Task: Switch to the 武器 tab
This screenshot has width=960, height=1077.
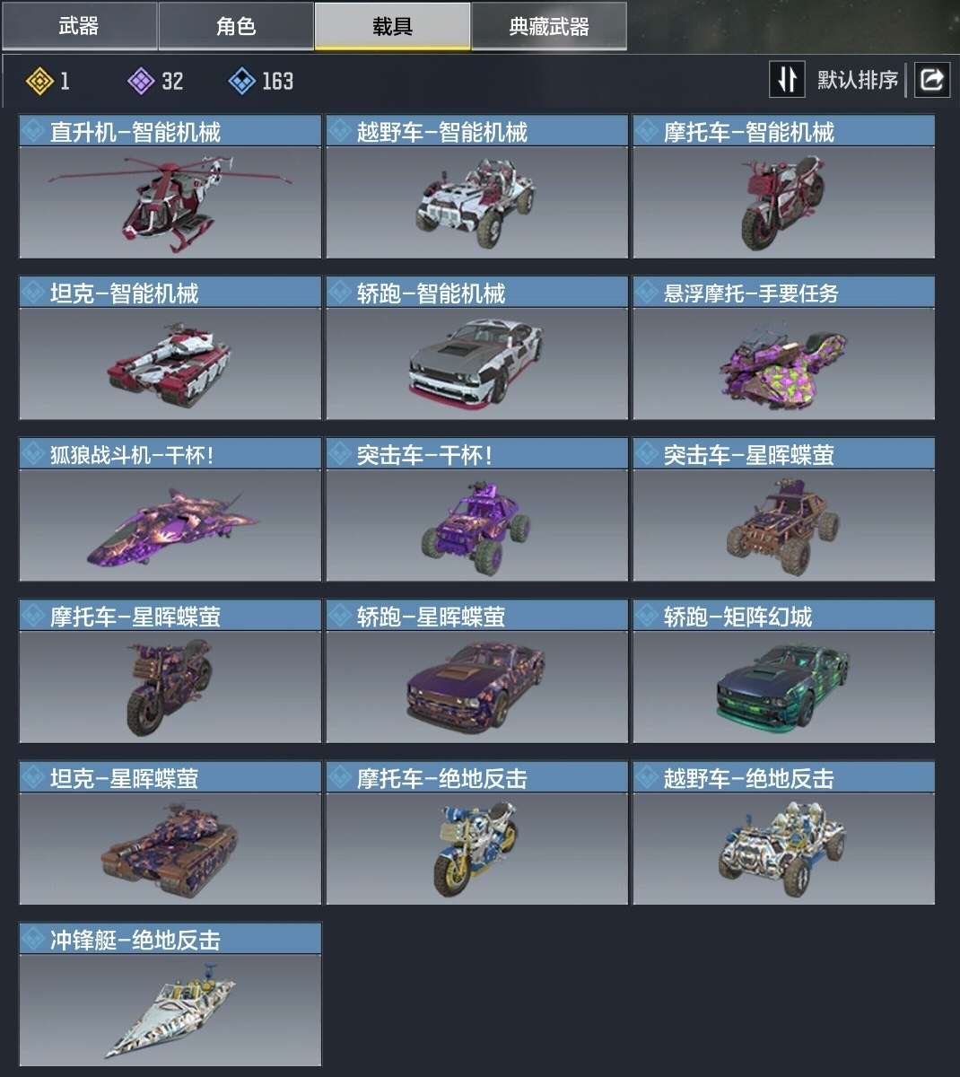Action: 79,26
